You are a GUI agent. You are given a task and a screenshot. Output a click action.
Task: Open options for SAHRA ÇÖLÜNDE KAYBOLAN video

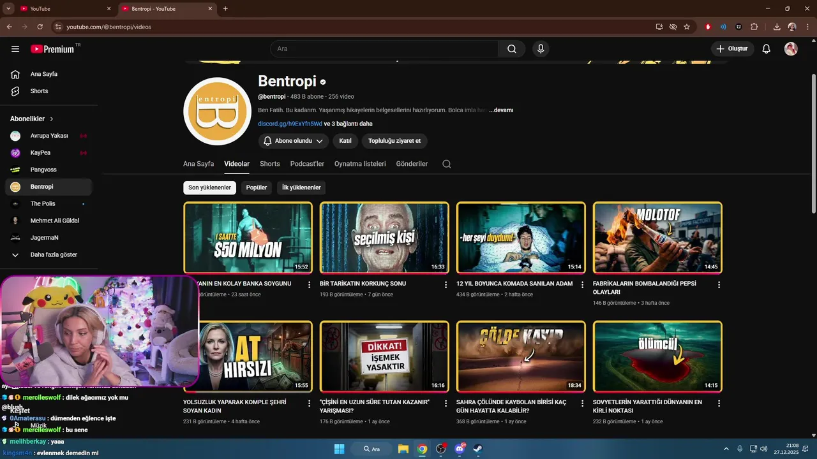coord(582,404)
